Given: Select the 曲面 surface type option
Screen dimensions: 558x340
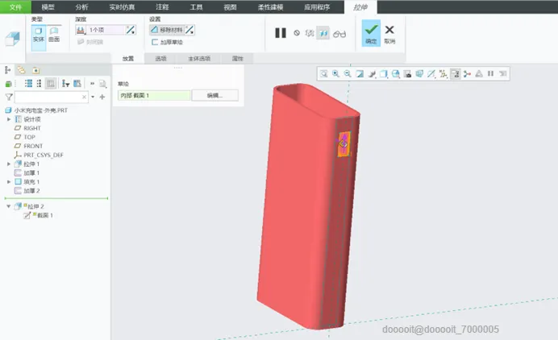Looking at the screenshot, I should point(54,35).
